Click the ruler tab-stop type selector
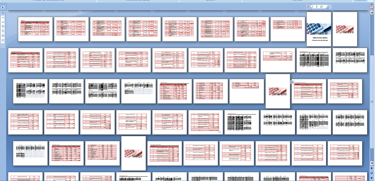 [x=3, y=6]
